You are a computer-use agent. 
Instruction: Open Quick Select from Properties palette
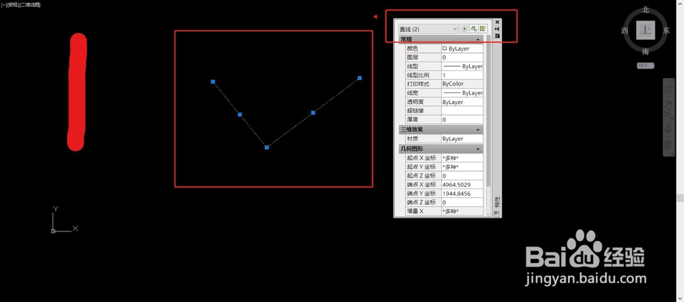point(482,29)
